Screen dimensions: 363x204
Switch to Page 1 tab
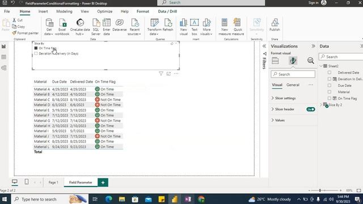[x=53, y=182]
